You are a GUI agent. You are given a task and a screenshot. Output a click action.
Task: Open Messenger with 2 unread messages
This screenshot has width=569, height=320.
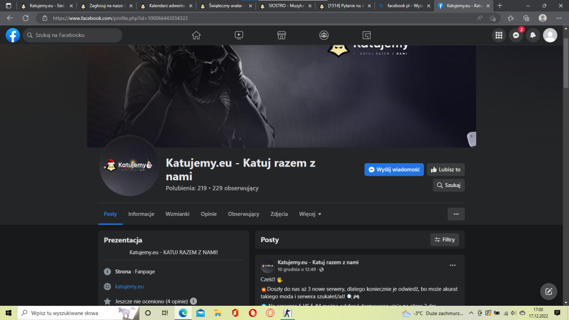tap(516, 35)
